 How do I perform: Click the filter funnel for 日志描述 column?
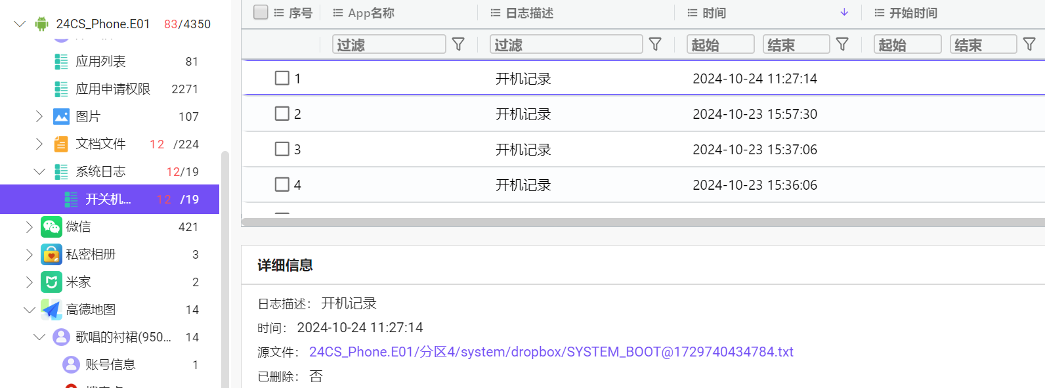tap(655, 44)
